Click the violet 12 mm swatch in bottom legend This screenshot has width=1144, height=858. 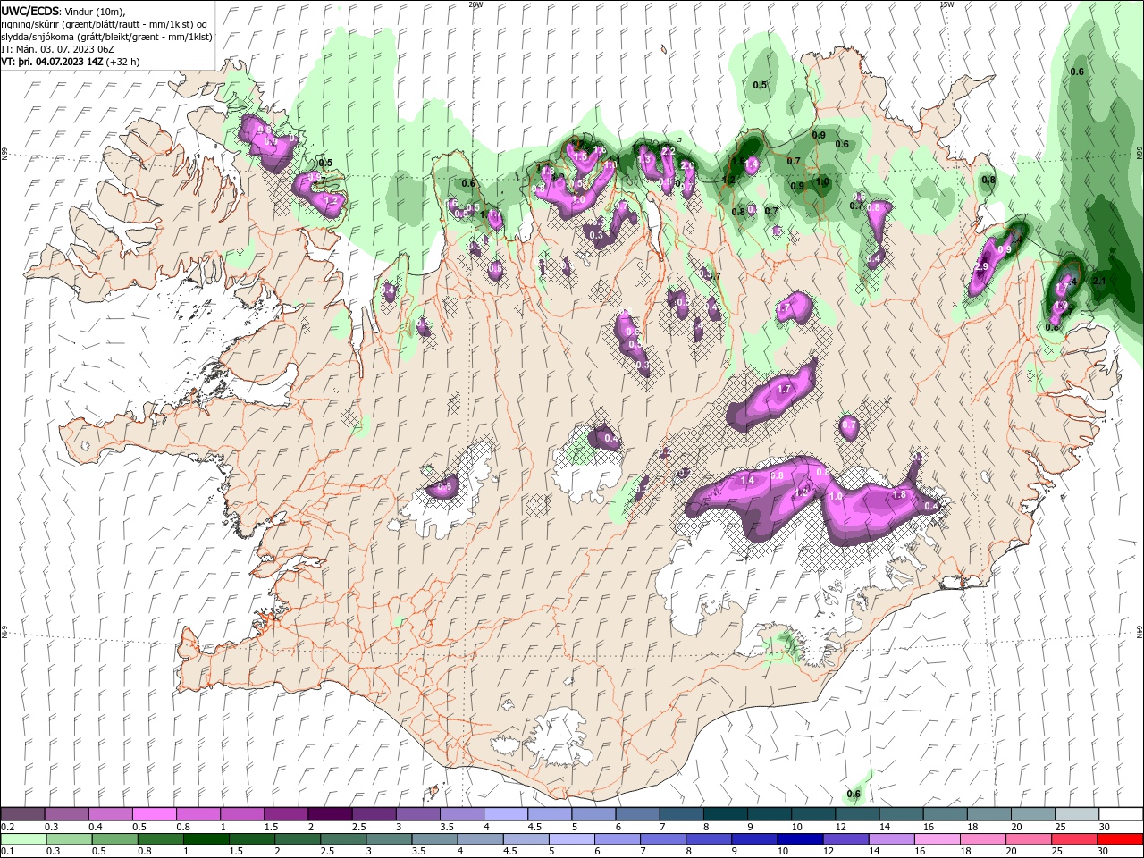(845, 839)
